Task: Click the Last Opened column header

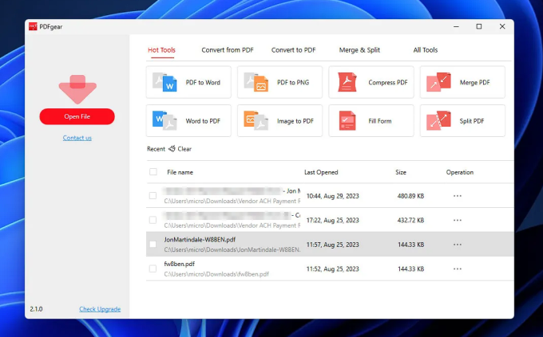Action: coord(321,172)
